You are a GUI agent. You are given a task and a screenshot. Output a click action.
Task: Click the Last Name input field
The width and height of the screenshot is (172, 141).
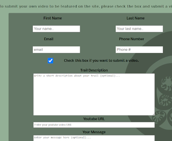(x=139, y=29)
